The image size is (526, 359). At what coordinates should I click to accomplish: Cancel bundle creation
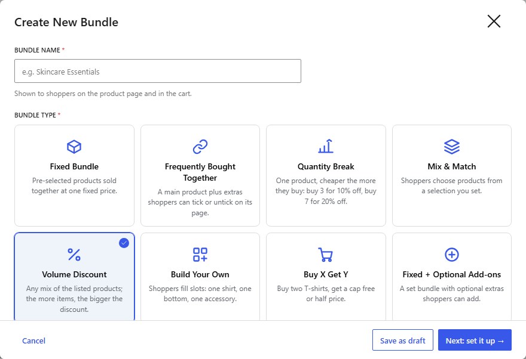click(33, 341)
